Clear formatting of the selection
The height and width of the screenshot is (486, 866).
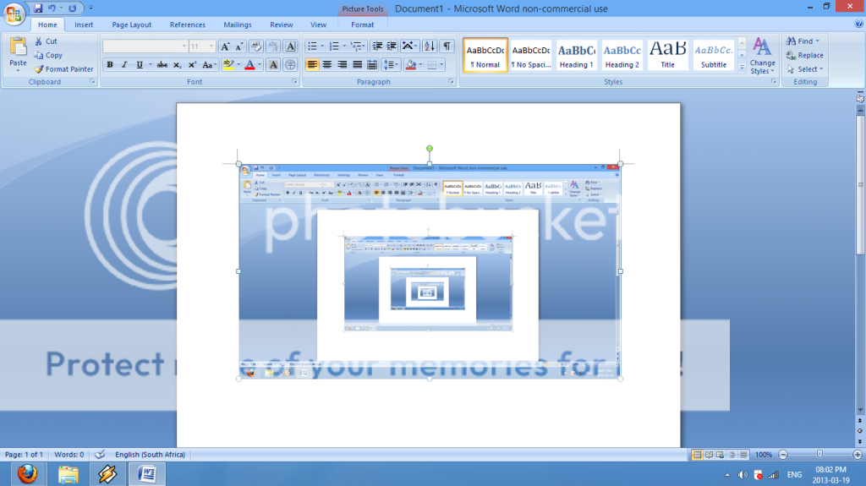coord(255,46)
